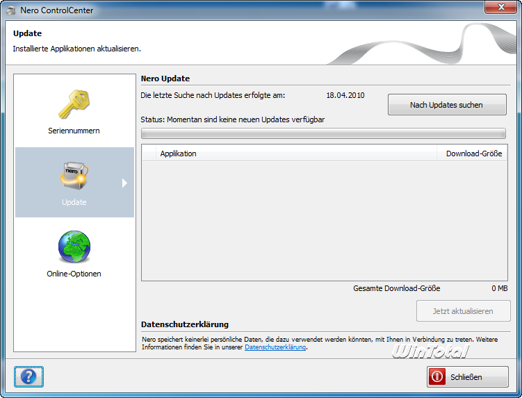Sort by the Download-Größe column header
The height and width of the screenshot is (398, 522).
click(x=472, y=154)
